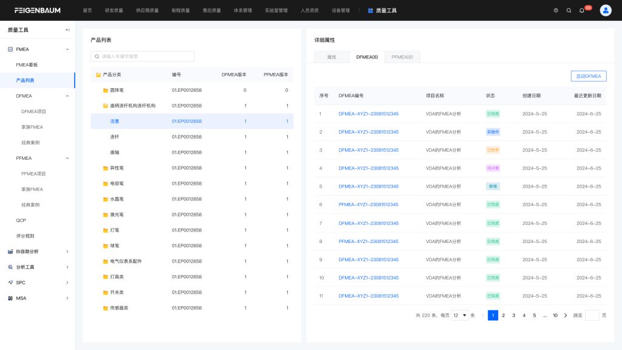Open the PFMEA link in row 6

pyautogui.click(x=369, y=205)
